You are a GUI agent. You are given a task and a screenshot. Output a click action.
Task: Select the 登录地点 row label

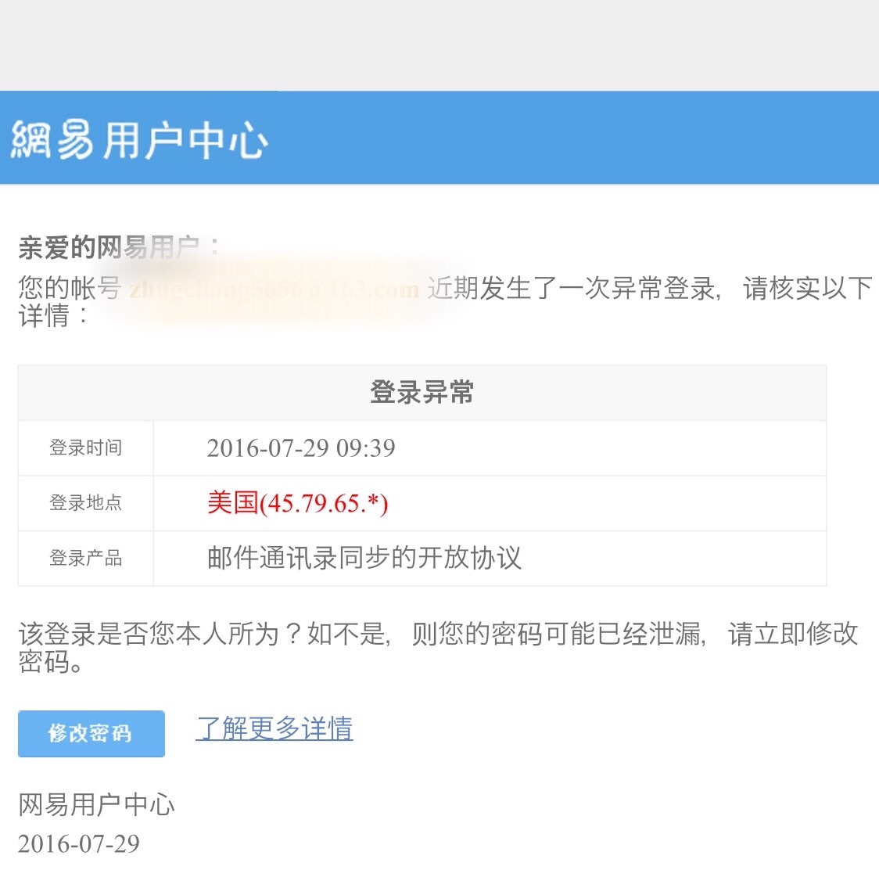pyautogui.click(x=84, y=504)
